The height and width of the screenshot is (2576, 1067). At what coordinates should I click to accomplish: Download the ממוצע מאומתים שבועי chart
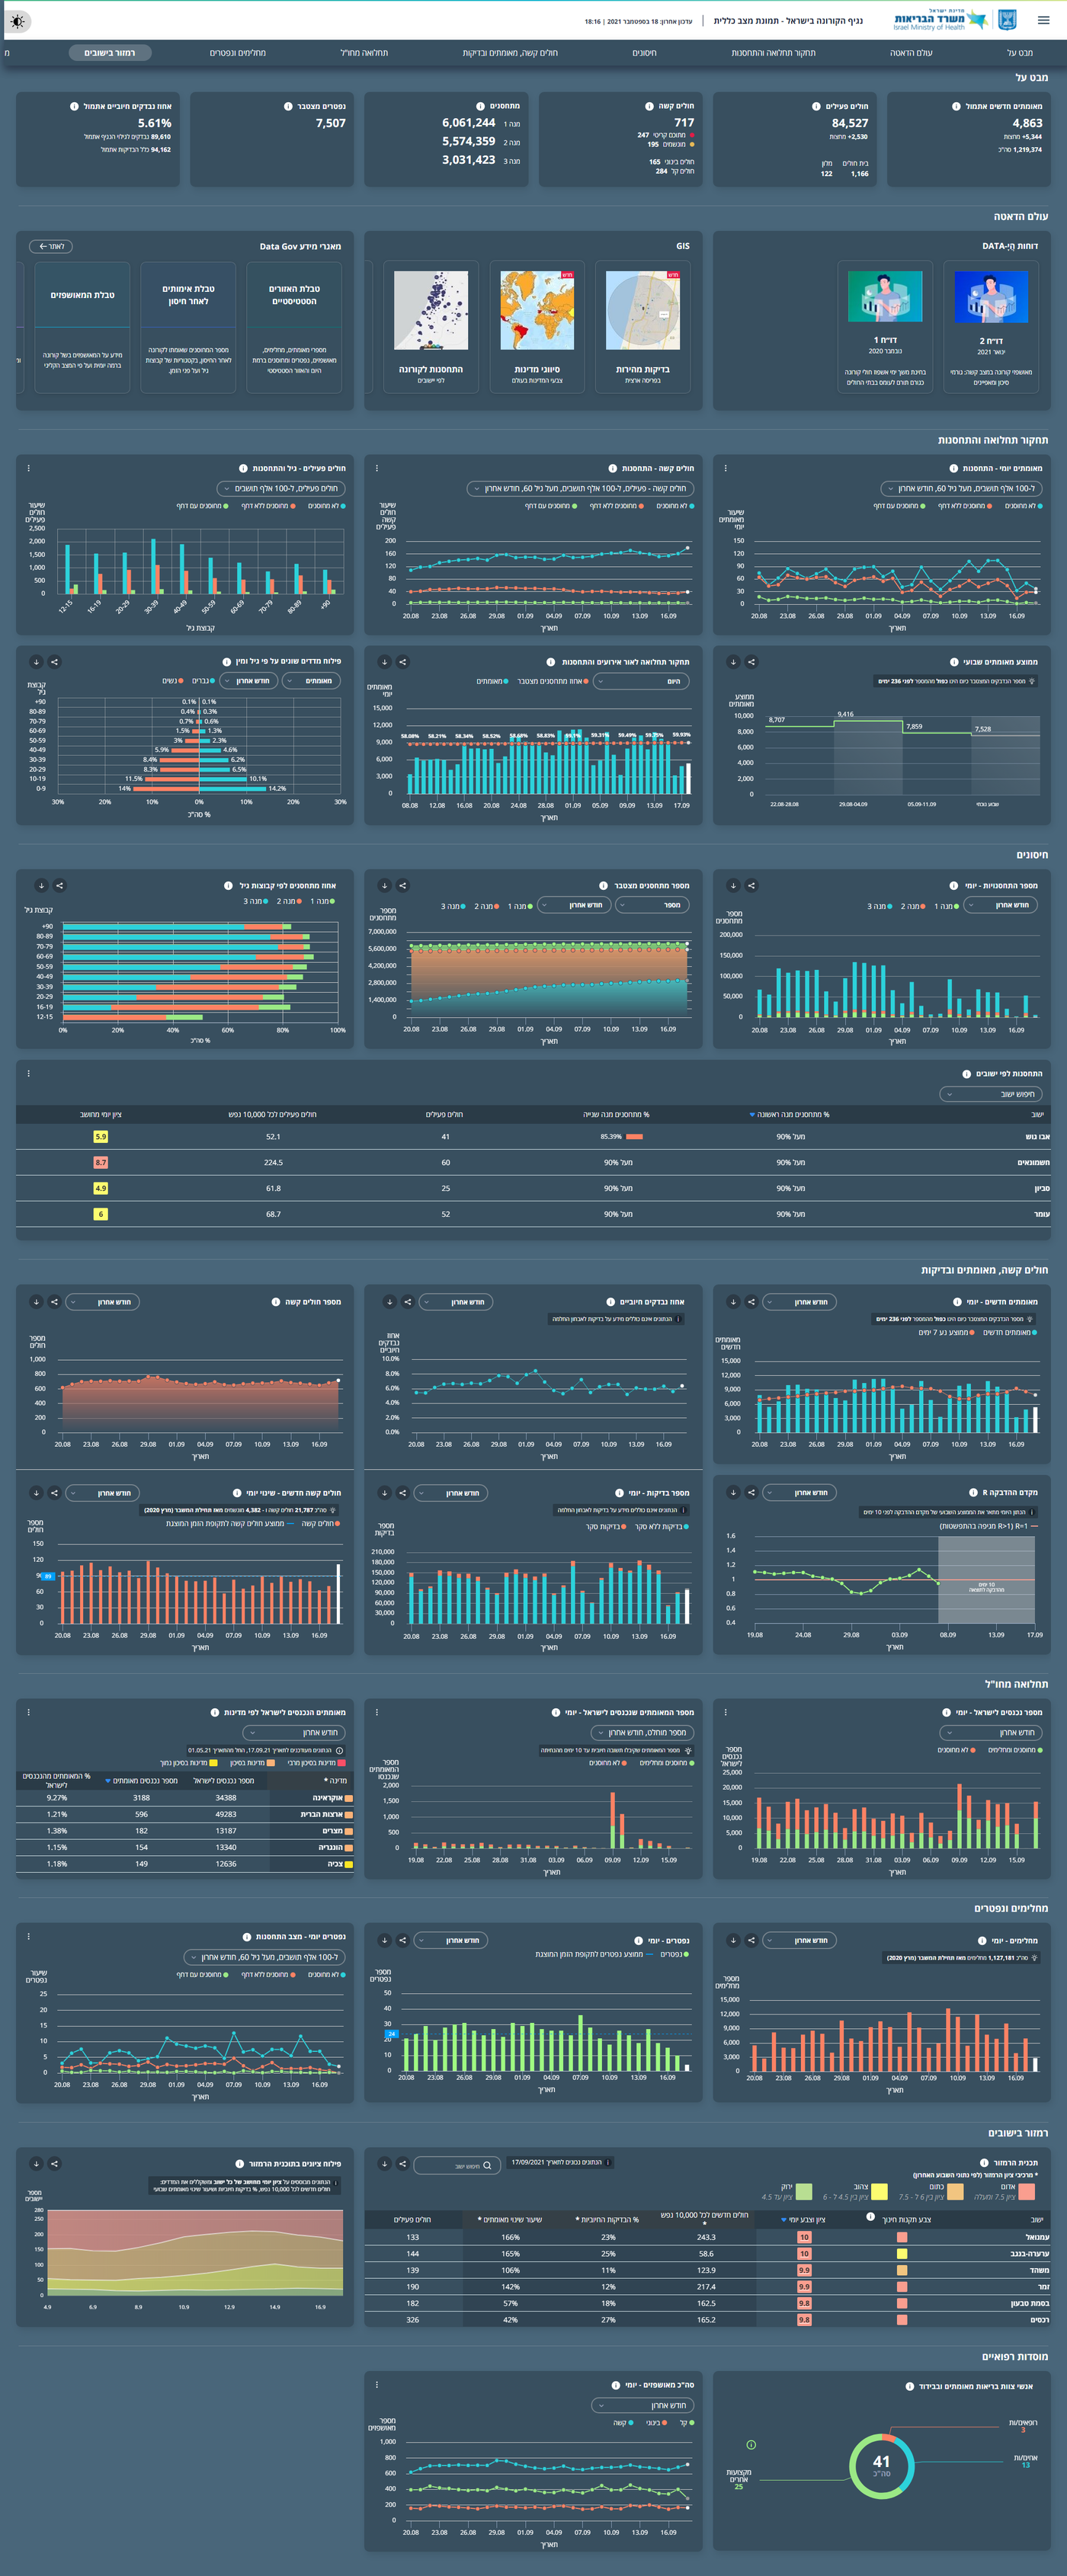[733, 662]
